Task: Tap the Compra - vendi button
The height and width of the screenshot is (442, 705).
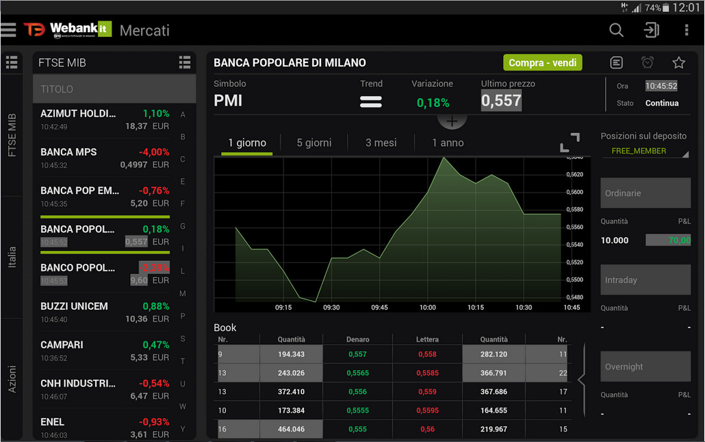Action: tap(542, 62)
